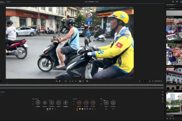Screen dimensions: 182x121
Task: Click the Contrast dial
Action: click(38, 103)
